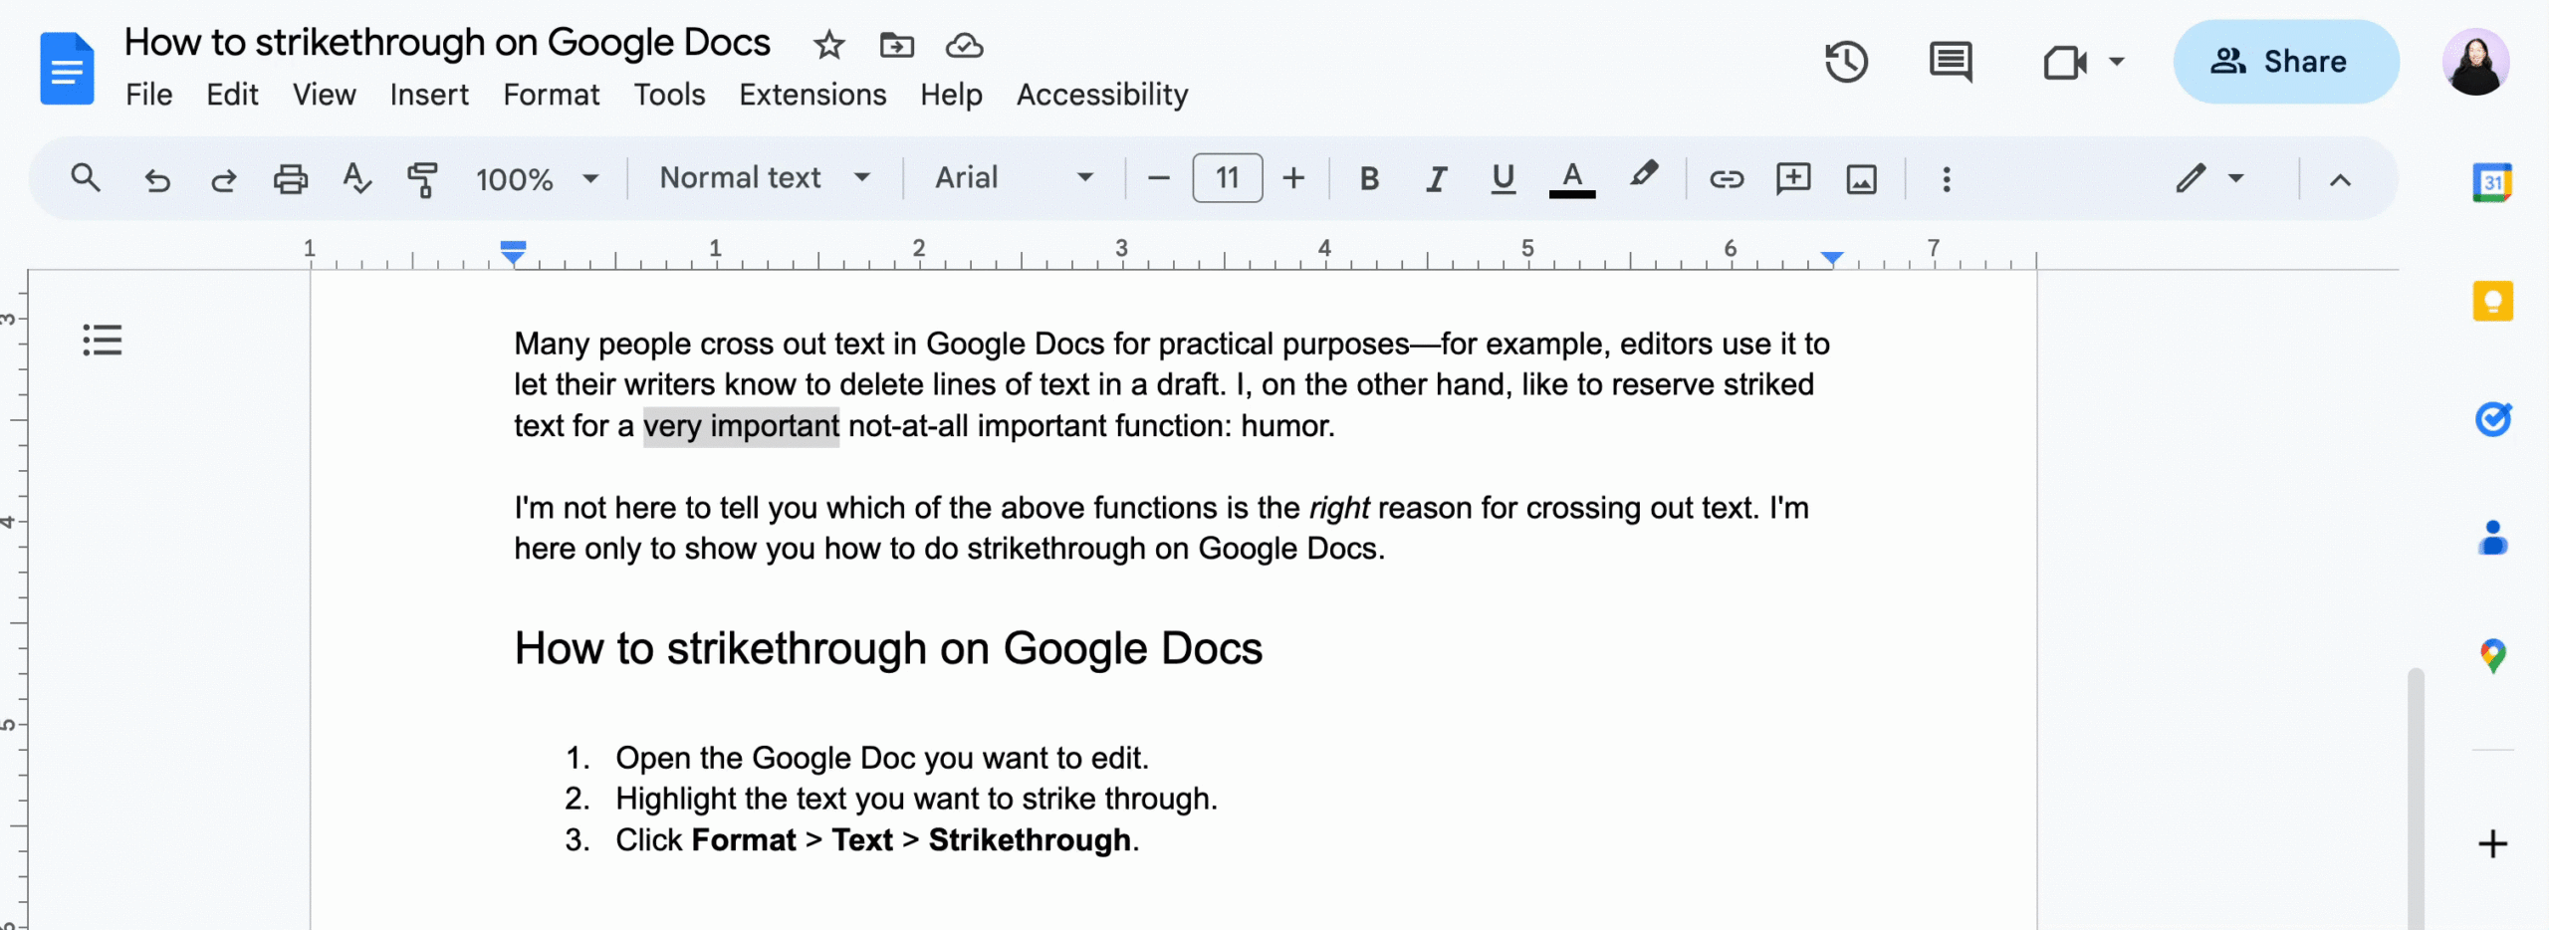Open the Format menu
Image resolution: width=2549 pixels, height=930 pixels.
[x=551, y=95]
